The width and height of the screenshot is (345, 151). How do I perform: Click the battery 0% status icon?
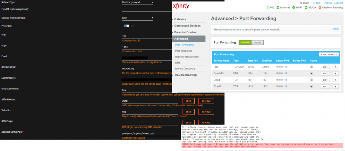268,8
